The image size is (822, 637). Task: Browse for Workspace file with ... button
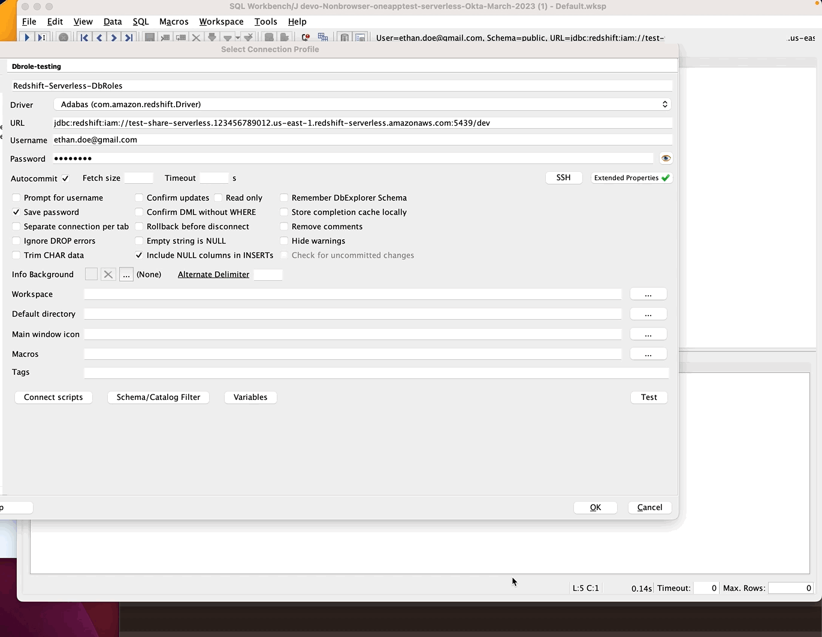pyautogui.click(x=648, y=294)
